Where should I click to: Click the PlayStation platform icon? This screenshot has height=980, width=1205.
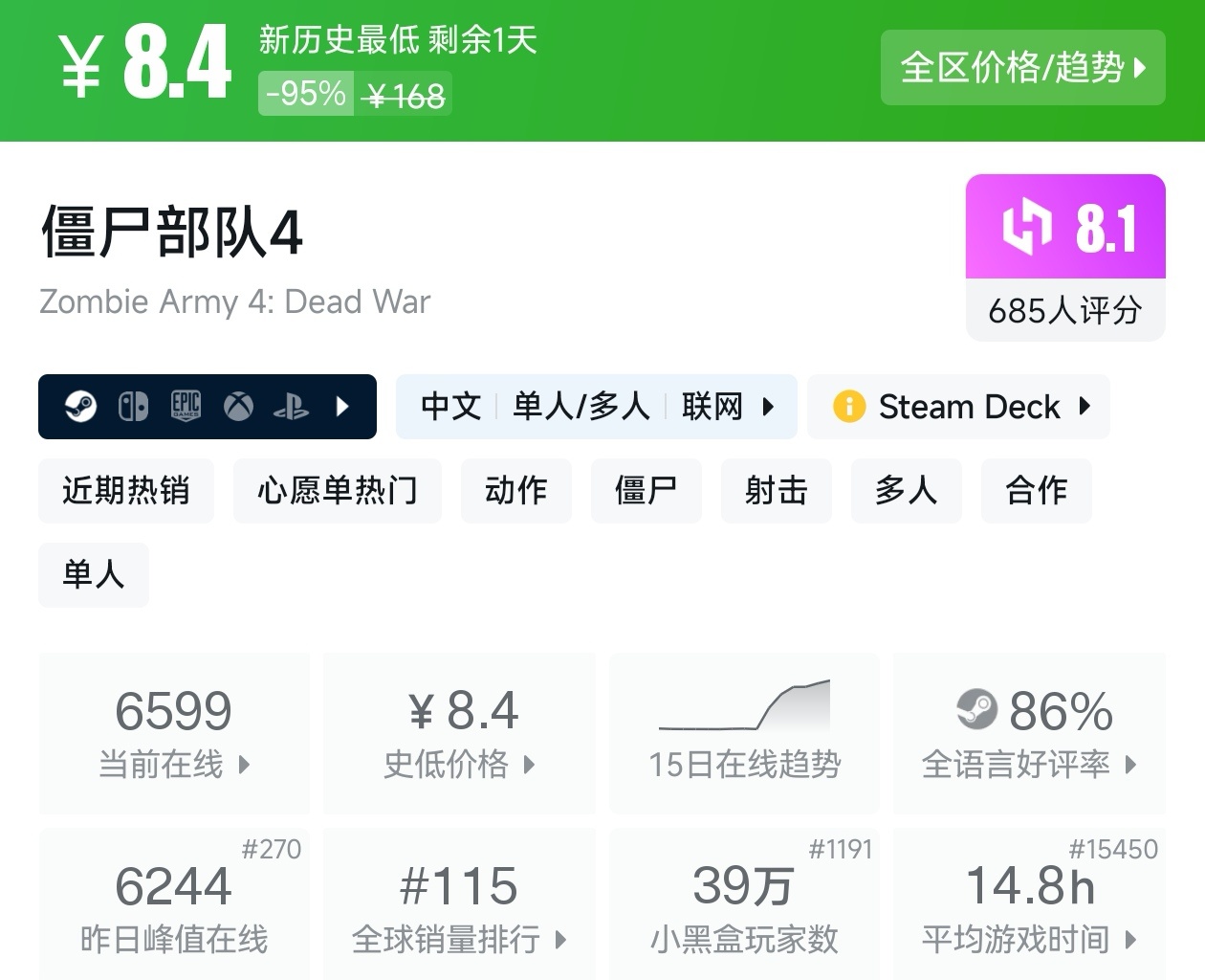point(291,407)
